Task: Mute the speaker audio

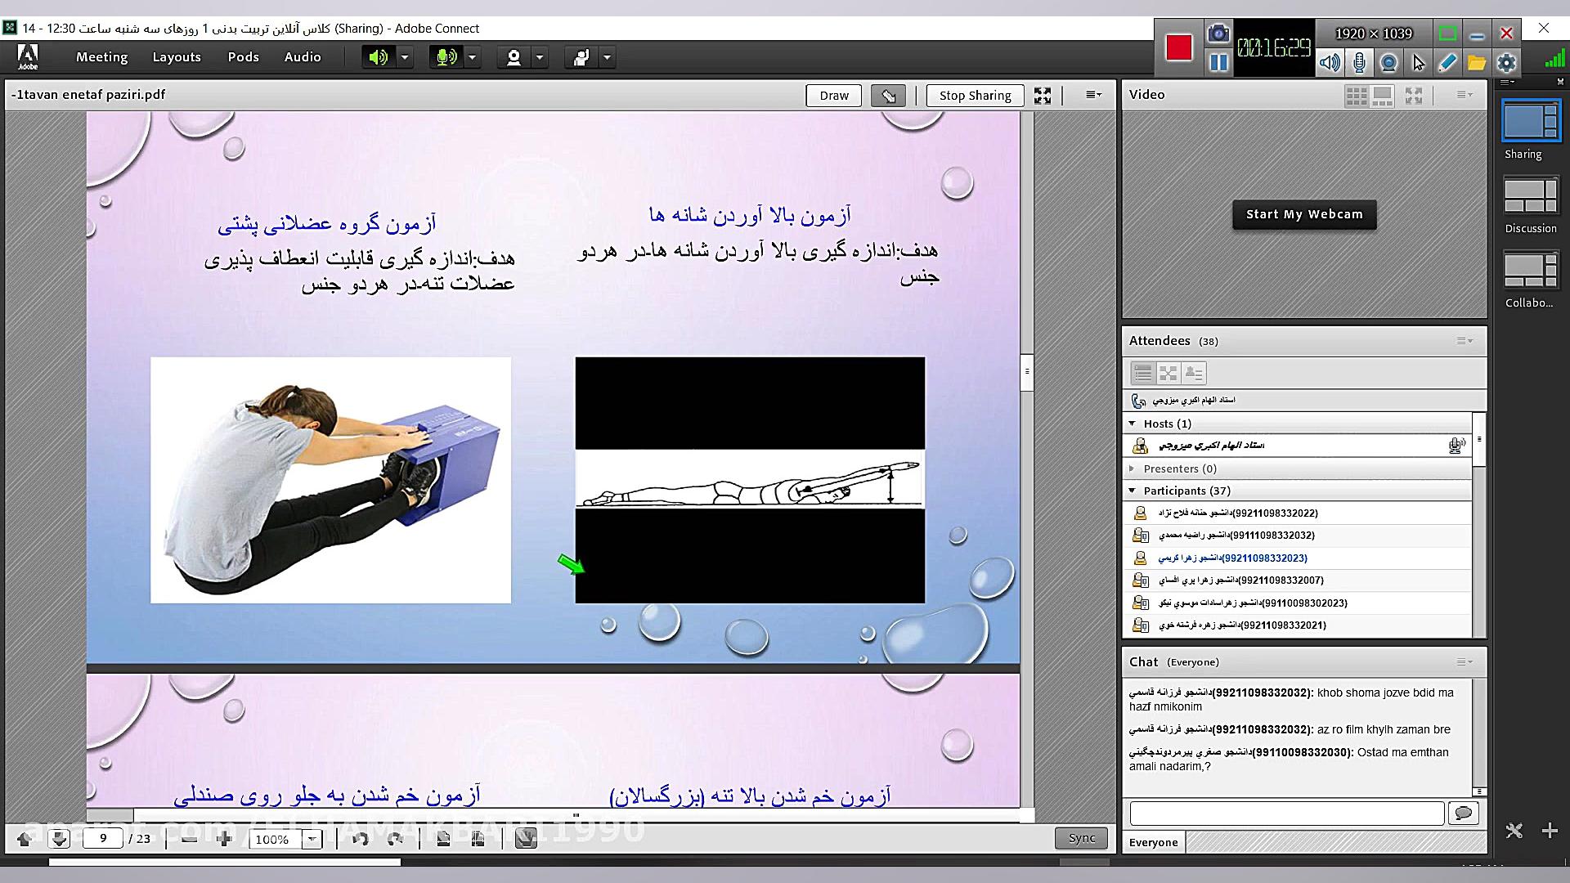Action: [x=377, y=56]
